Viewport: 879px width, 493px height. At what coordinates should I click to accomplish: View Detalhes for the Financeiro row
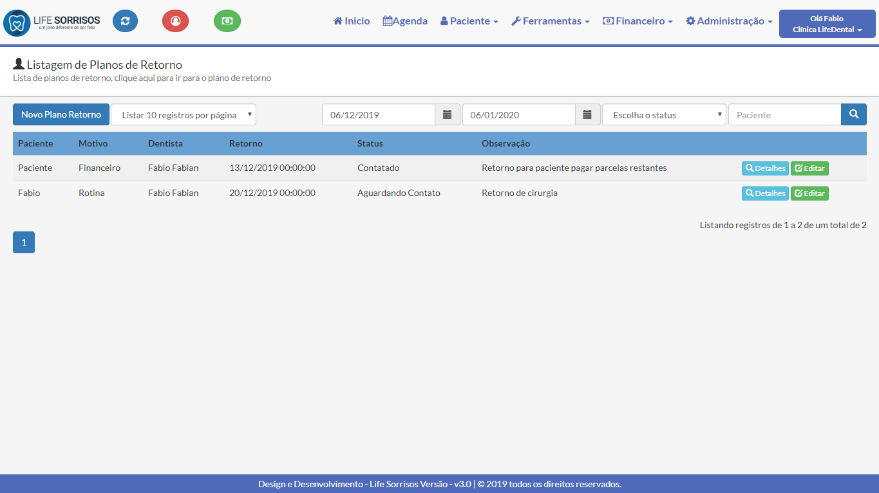tap(765, 168)
